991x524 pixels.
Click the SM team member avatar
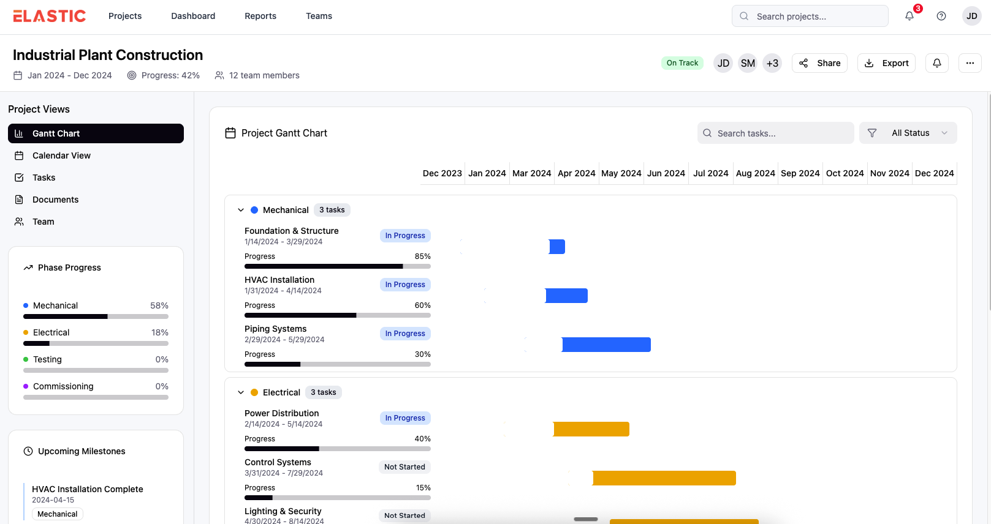pos(748,63)
